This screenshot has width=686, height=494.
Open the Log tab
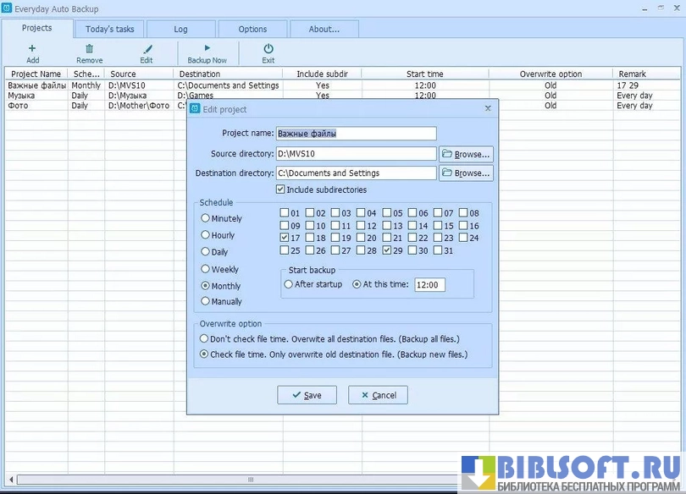pos(180,29)
